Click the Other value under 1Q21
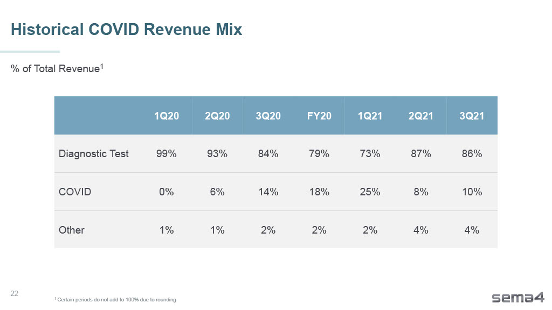The height and width of the screenshot is (310, 552). (370, 230)
